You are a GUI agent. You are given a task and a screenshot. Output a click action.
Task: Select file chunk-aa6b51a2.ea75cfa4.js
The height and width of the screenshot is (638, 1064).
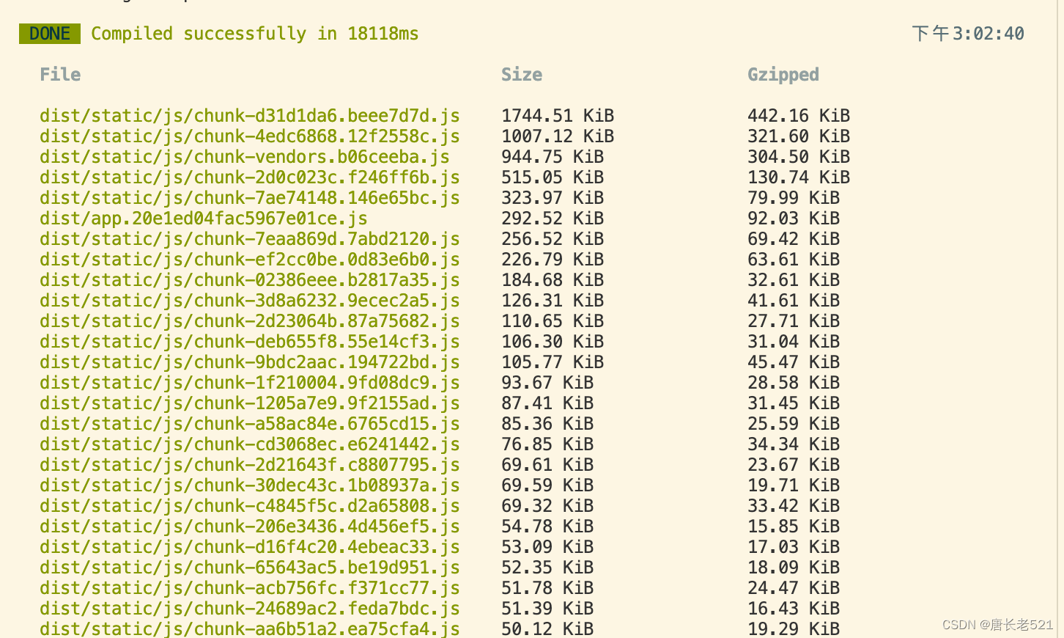[250, 628]
